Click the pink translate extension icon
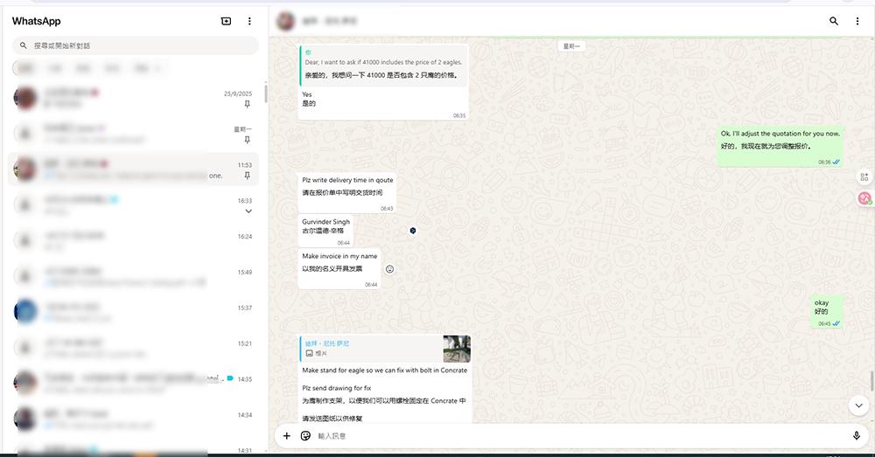This screenshot has width=875, height=457. pyautogui.click(x=865, y=198)
